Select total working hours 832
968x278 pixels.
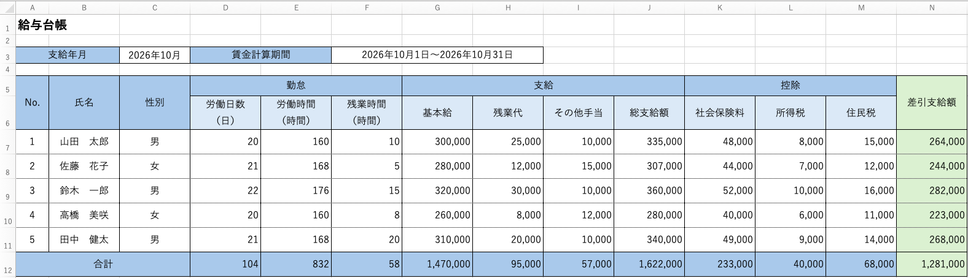click(296, 265)
